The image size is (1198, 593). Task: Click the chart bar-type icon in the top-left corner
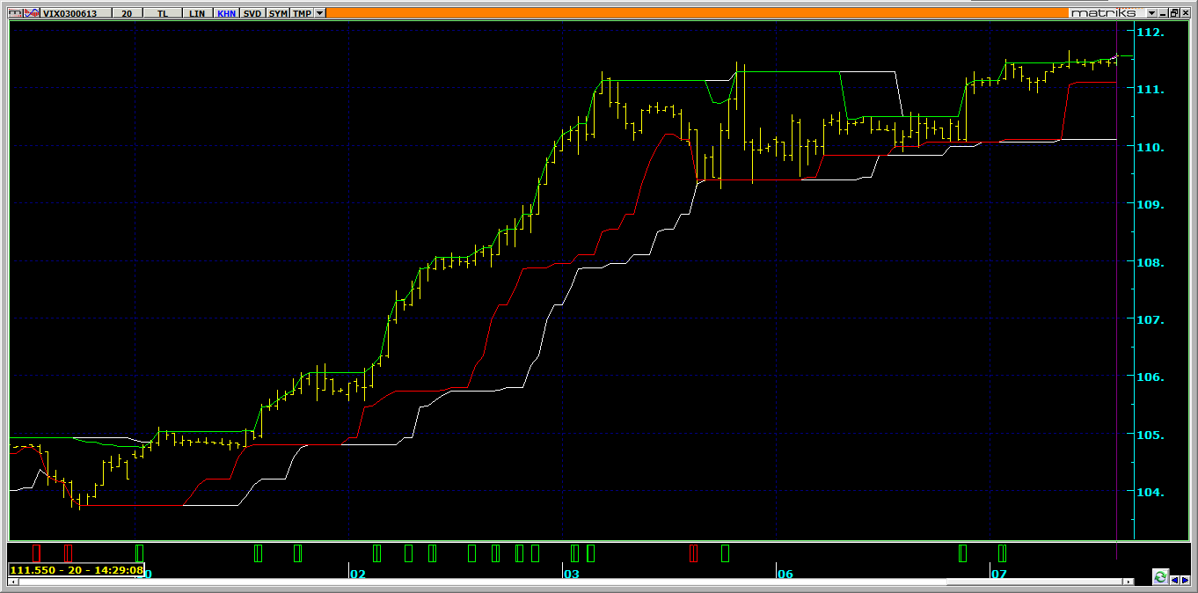coord(14,13)
